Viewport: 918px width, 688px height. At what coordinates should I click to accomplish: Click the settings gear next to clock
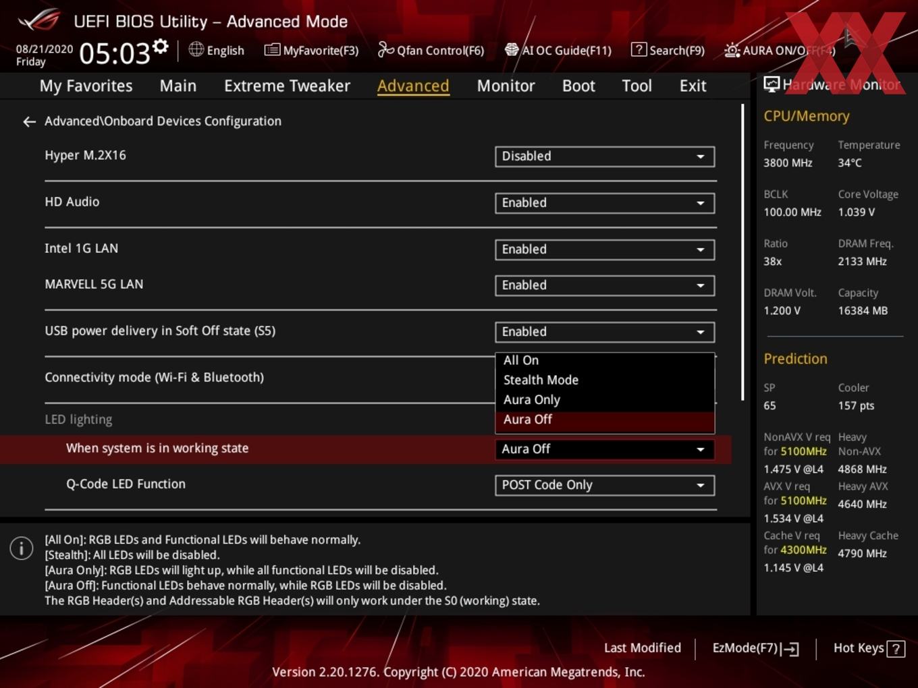tap(160, 47)
